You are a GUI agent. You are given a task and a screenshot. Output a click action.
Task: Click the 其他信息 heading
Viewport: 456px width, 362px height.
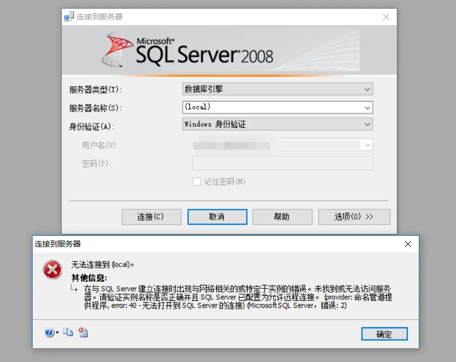[x=89, y=278]
